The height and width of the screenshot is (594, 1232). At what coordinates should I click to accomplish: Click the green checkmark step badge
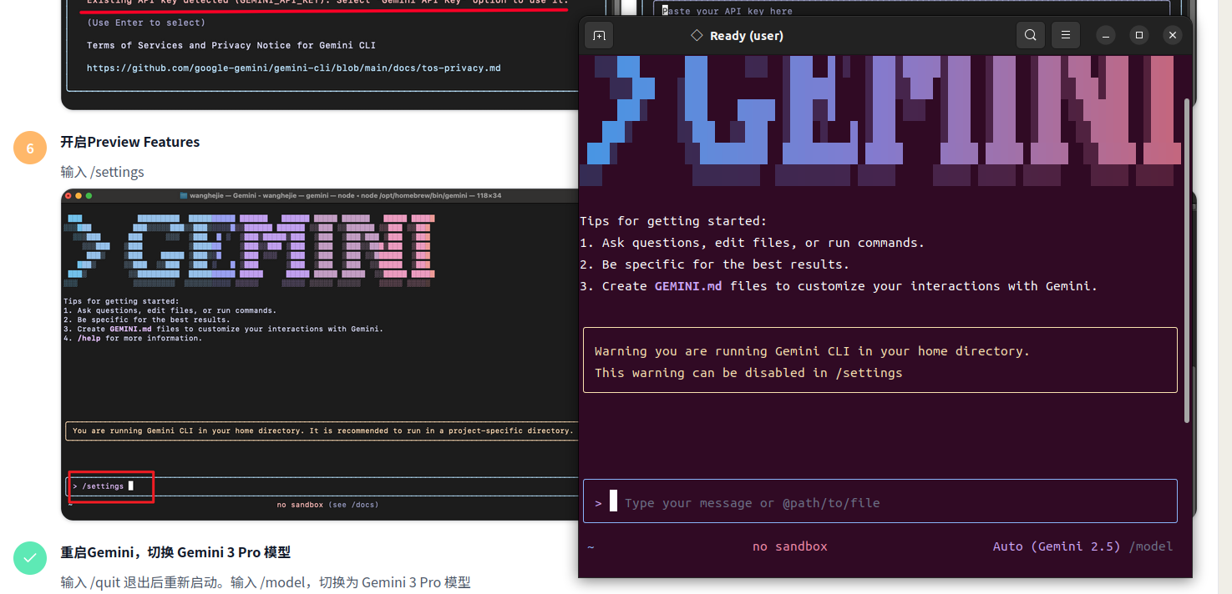30,558
